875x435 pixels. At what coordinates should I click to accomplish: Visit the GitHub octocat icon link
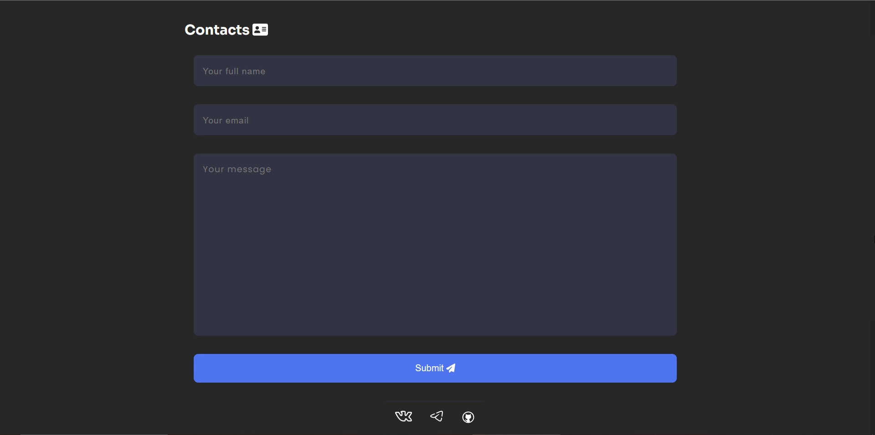point(468,417)
